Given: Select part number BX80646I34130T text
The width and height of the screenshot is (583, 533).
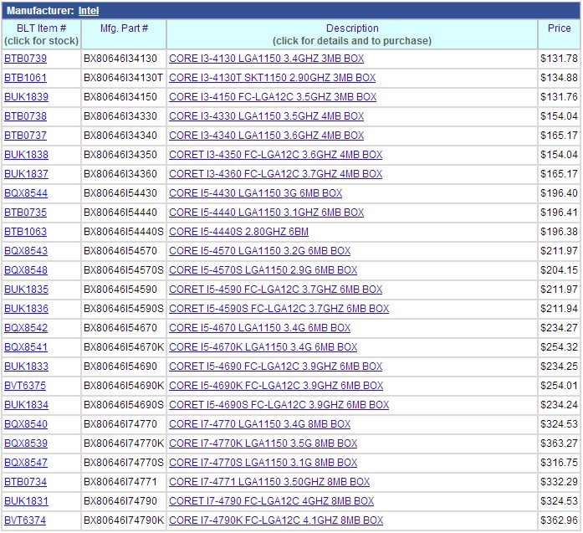Looking at the screenshot, I should point(123,78).
